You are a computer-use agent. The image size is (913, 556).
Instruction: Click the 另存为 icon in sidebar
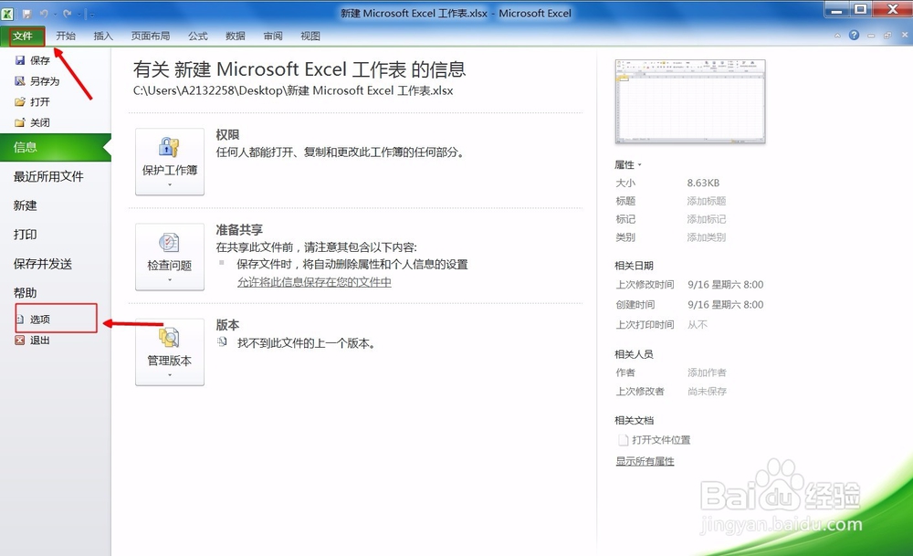click(20, 81)
